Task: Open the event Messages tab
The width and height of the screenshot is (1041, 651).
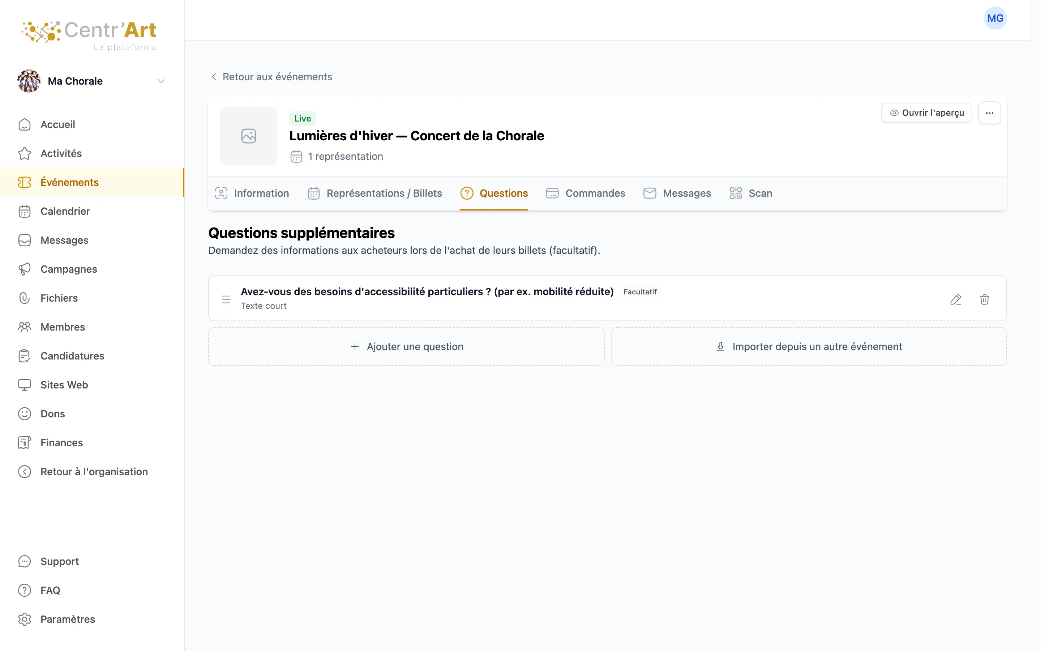Action: (677, 193)
